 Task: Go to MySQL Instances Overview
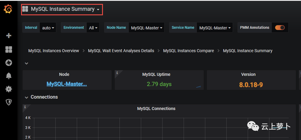tap(54, 51)
